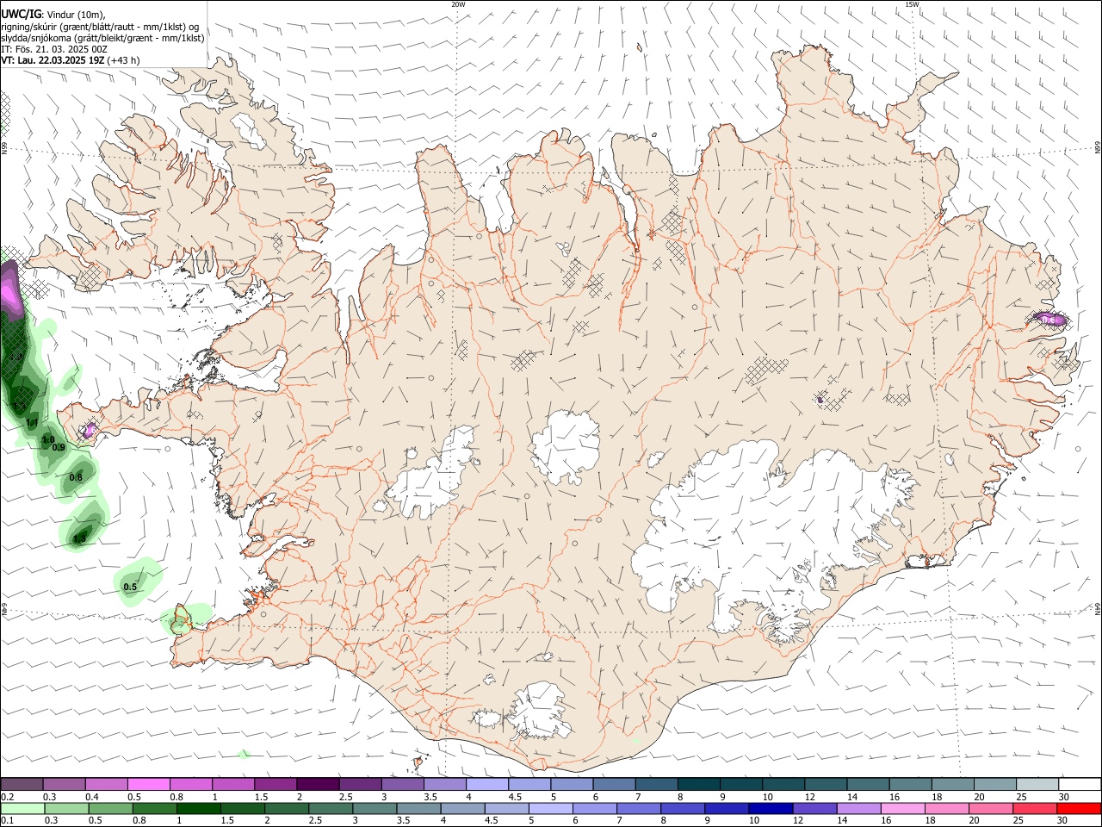Select the 'VT: Lau. 22.03.2025 19Z (+43 h)' line
Viewport: 1102px width, 827px height.
pyautogui.click(x=70, y=60)
